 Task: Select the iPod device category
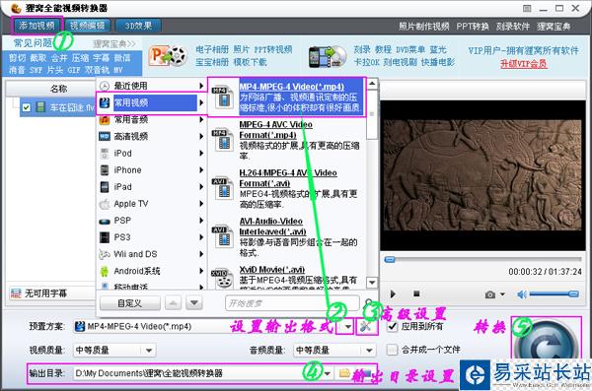[151, 153]
